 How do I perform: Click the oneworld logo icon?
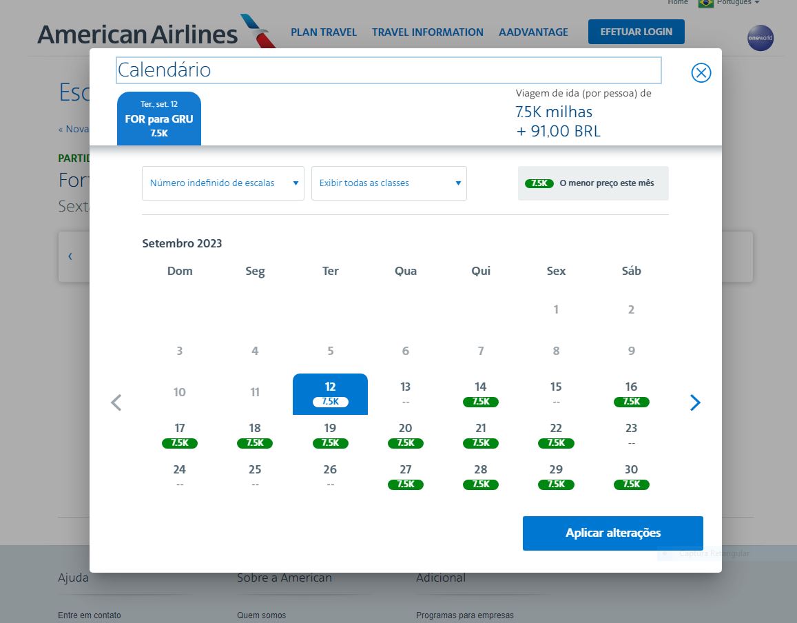tap(760, 38)
